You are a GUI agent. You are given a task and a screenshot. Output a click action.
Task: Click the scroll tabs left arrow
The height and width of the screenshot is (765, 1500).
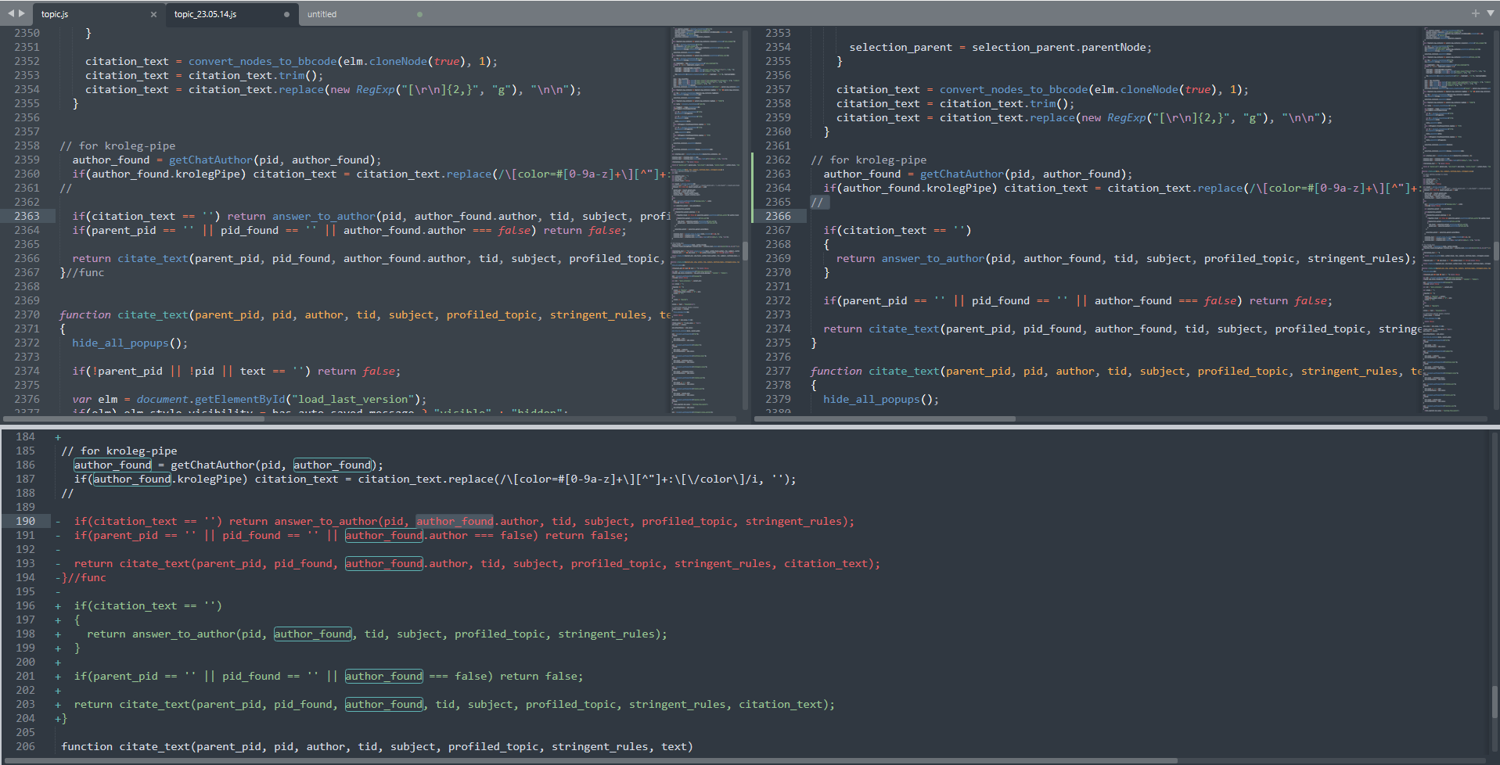coord(10,13)
